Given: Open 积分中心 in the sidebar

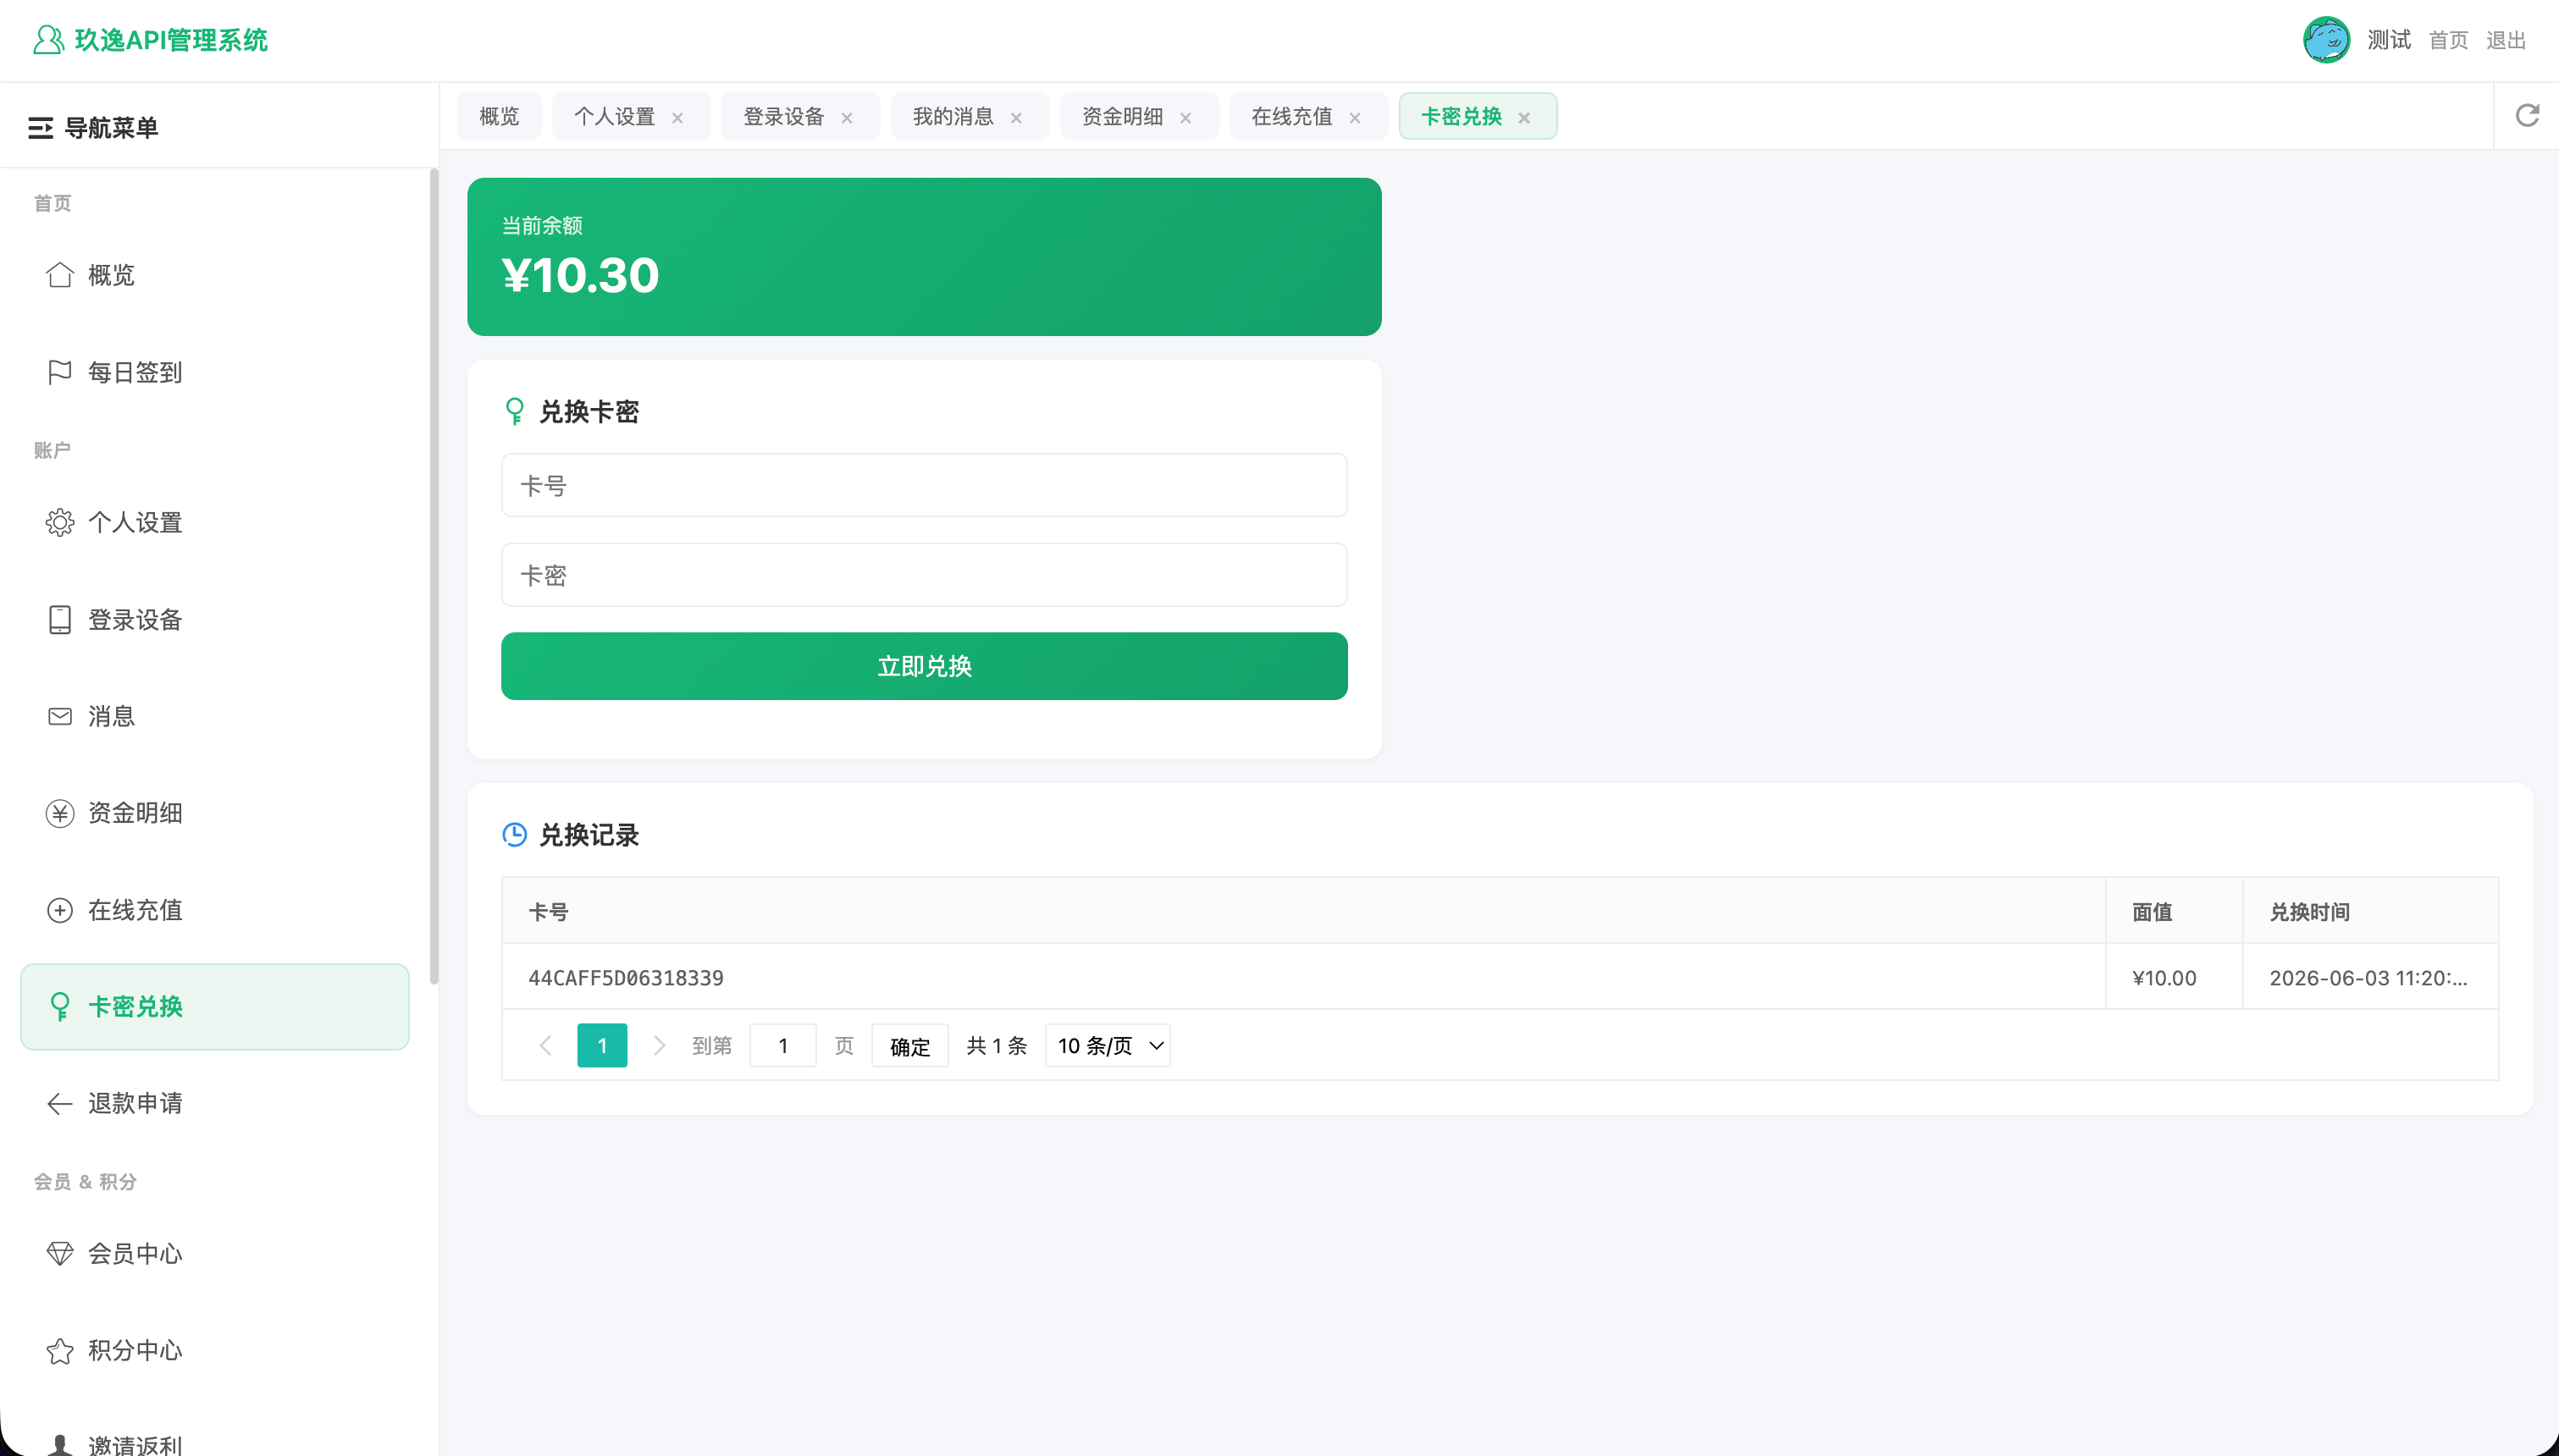Looking at the screenshot, I should click(x=215, y=1350).
